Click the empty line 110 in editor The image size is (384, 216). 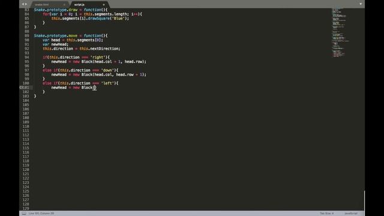tap(181, 127)
